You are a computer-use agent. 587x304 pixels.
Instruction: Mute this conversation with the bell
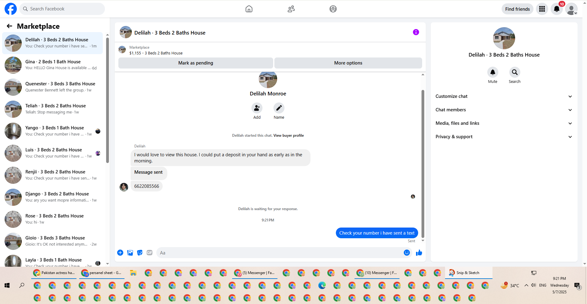tap(492, 72)
